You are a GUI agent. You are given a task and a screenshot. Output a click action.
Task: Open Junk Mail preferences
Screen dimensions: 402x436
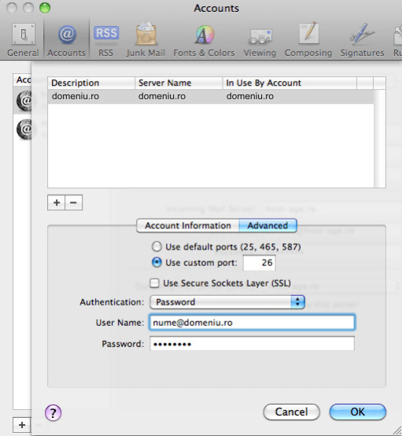(x=146, y=40)
